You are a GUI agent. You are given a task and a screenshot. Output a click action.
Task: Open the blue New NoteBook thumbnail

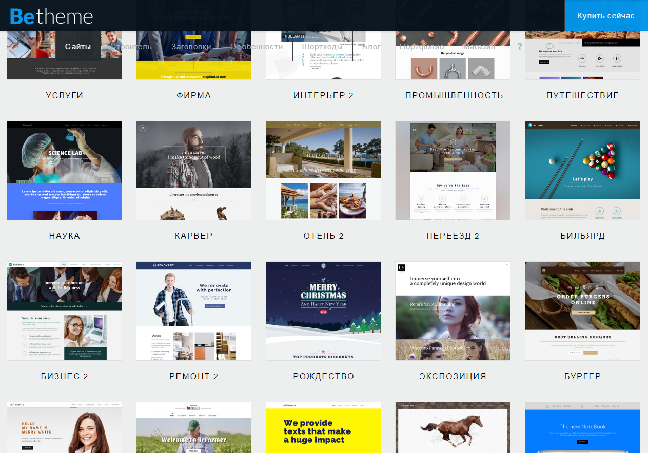[582, 427]
